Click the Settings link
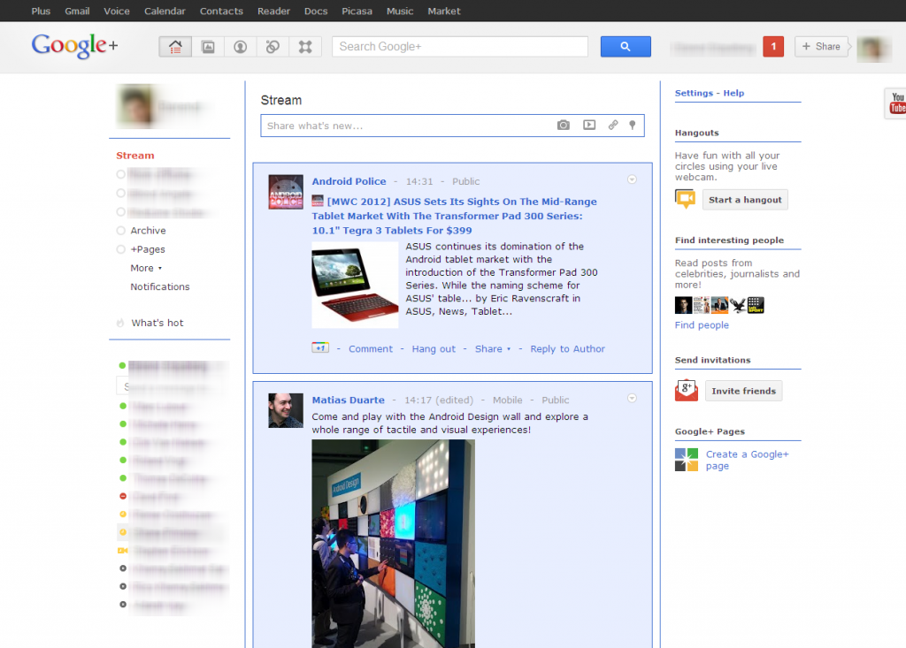Screen dimensions: 906x648 click(694, 93)
